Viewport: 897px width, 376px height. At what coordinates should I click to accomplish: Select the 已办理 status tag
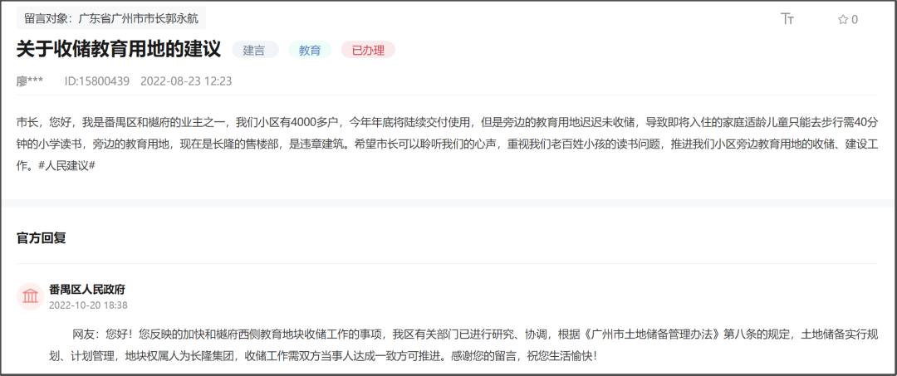coord(368,51)
